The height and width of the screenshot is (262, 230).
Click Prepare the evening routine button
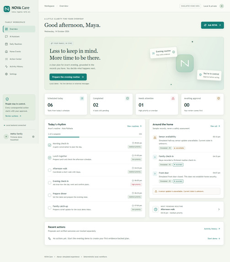(x=68, y=77)
